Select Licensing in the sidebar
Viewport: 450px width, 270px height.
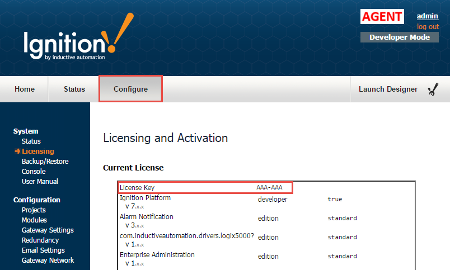click(38, 151)
